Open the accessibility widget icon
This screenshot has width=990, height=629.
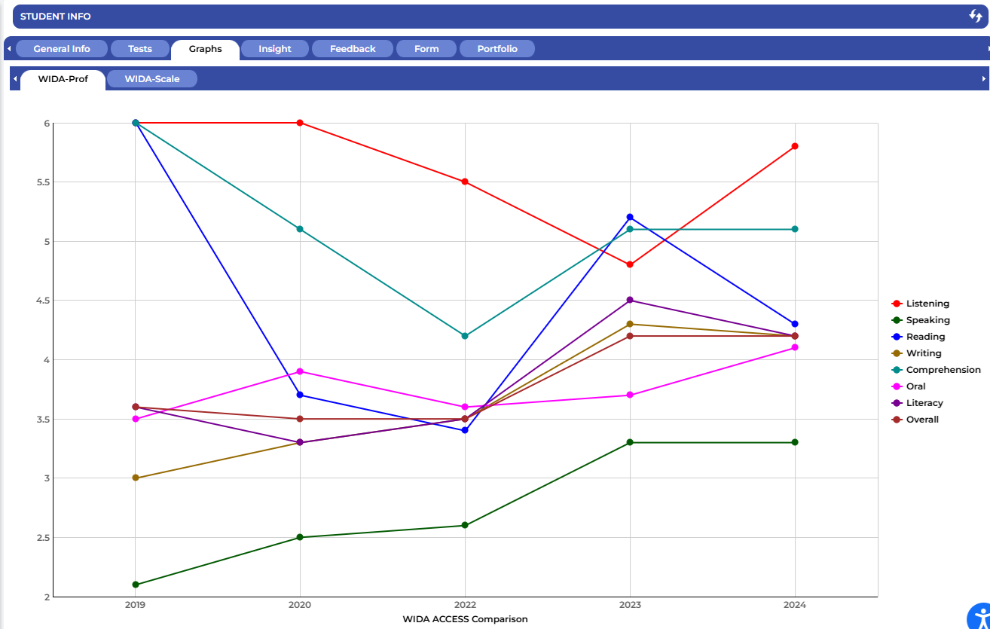tap(979, 615)
